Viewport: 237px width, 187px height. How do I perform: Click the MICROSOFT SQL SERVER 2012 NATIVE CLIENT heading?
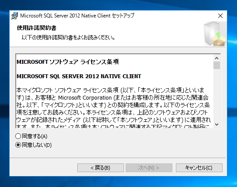79,76
